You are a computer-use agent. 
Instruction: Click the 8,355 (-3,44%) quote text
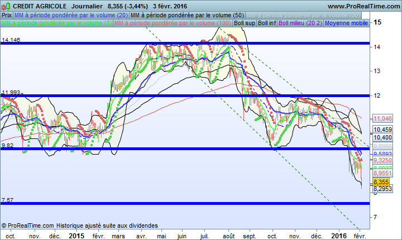128,6
